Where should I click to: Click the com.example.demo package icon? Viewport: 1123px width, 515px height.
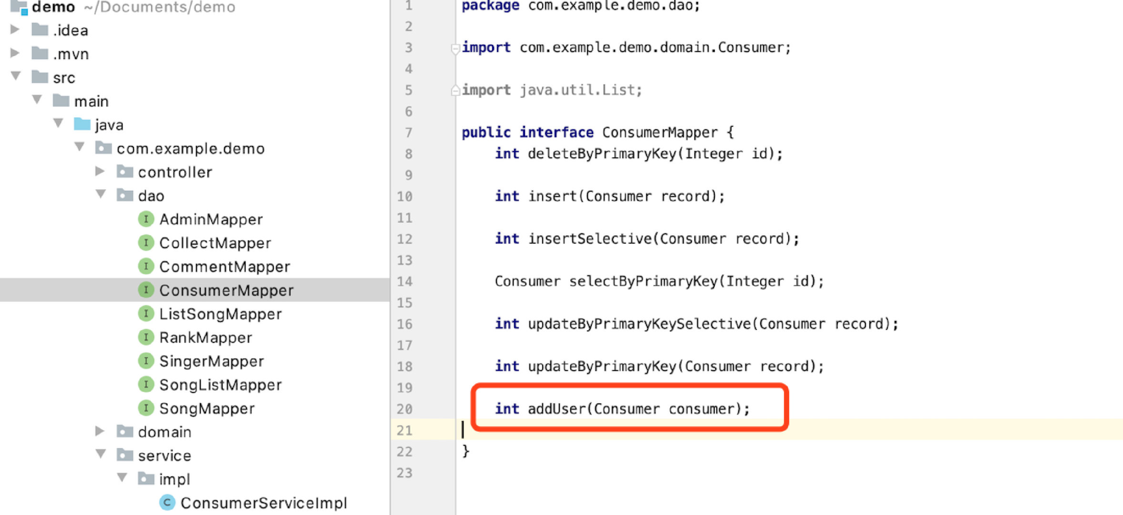(x=103, y=148)
